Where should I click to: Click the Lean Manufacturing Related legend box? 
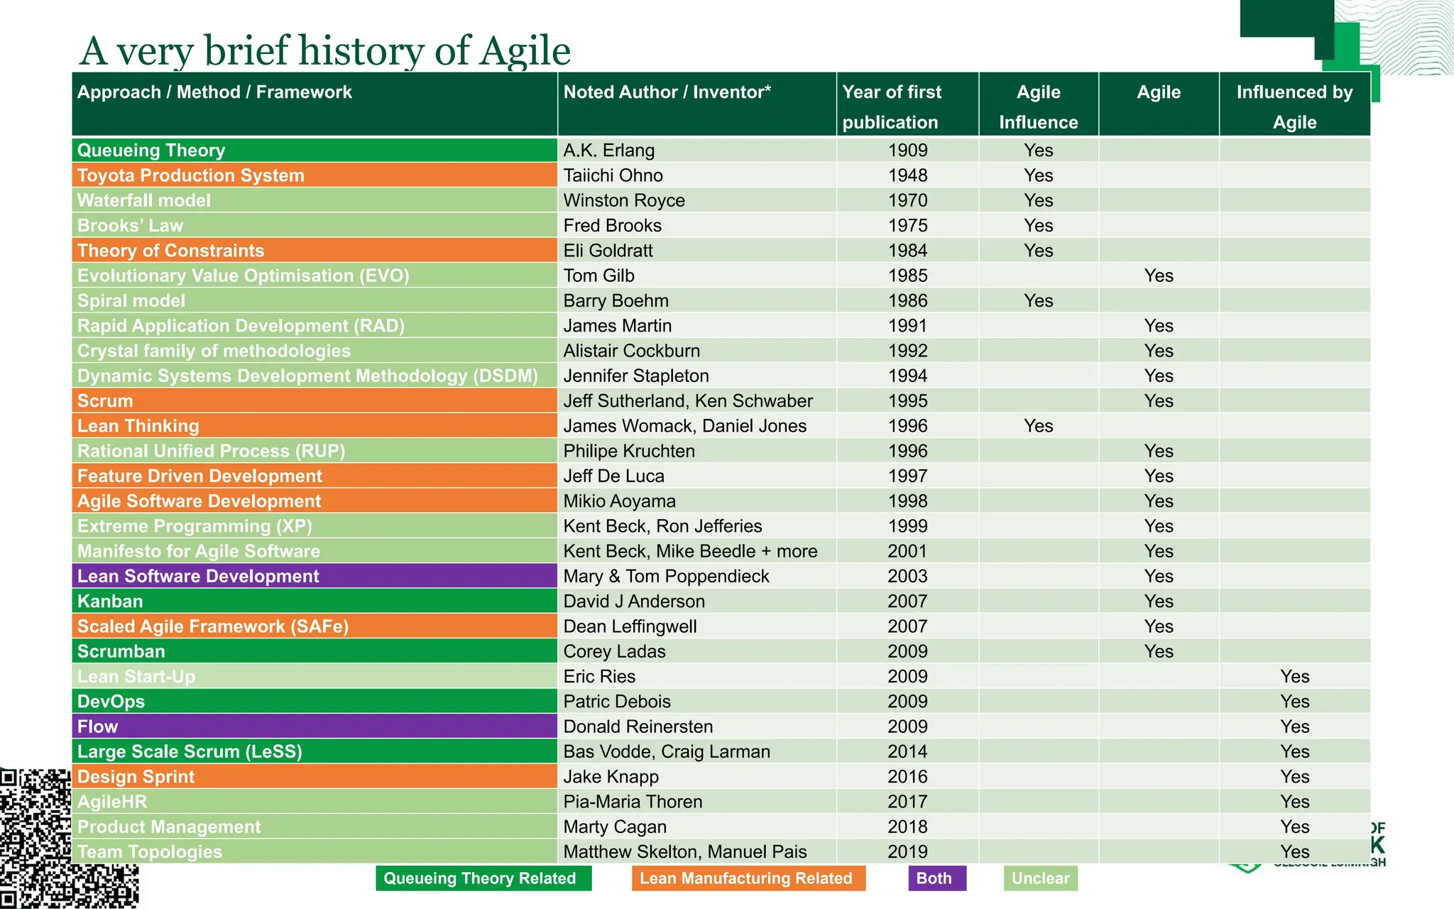point(748,878)
